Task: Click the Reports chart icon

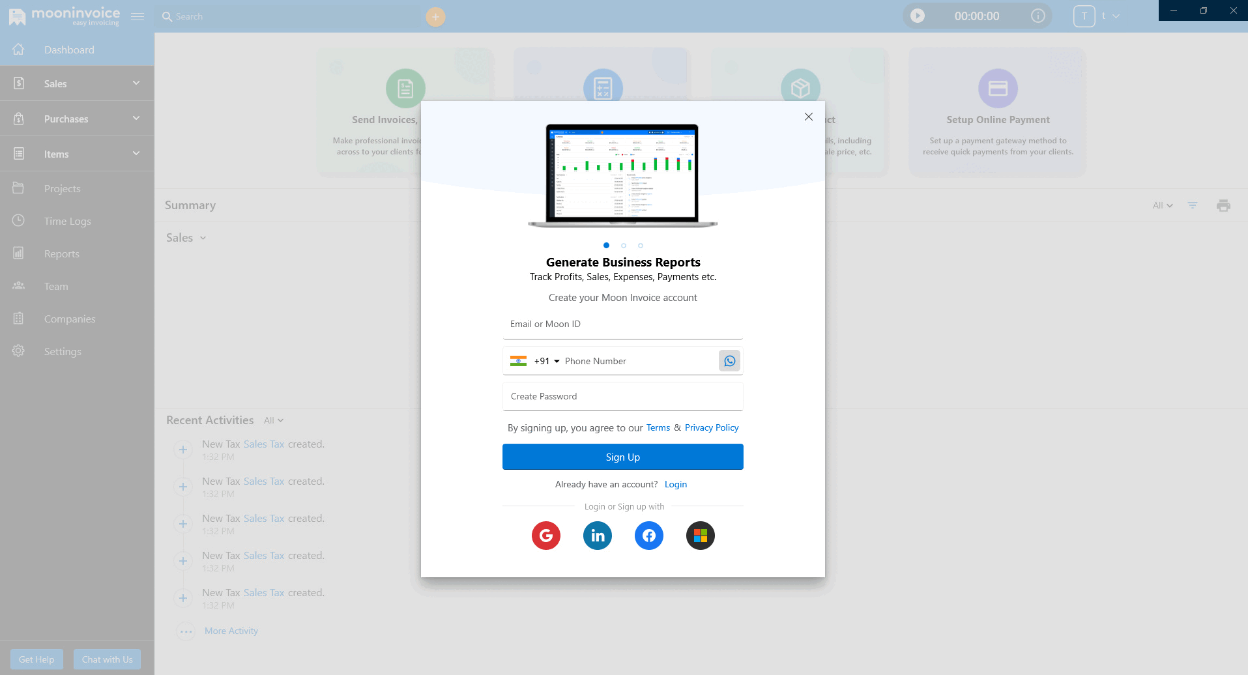Action: pyautogui.click(x=18, y=253)
